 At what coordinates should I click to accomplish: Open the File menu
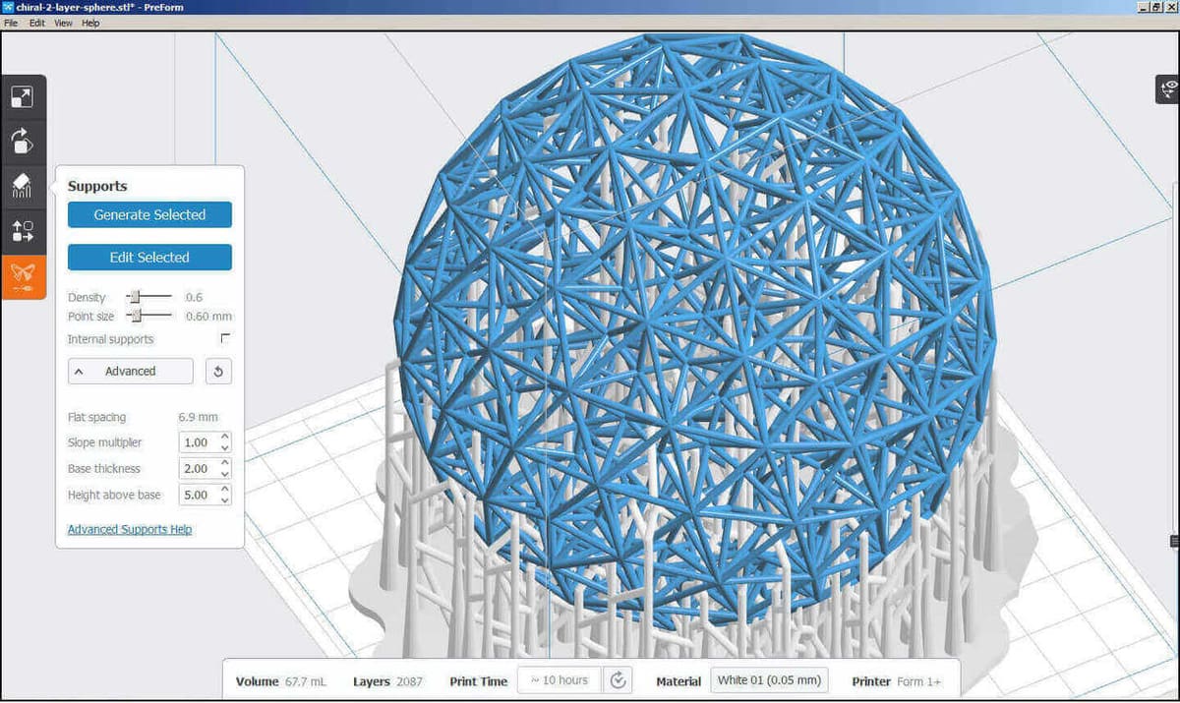click(x=11, y=23)
